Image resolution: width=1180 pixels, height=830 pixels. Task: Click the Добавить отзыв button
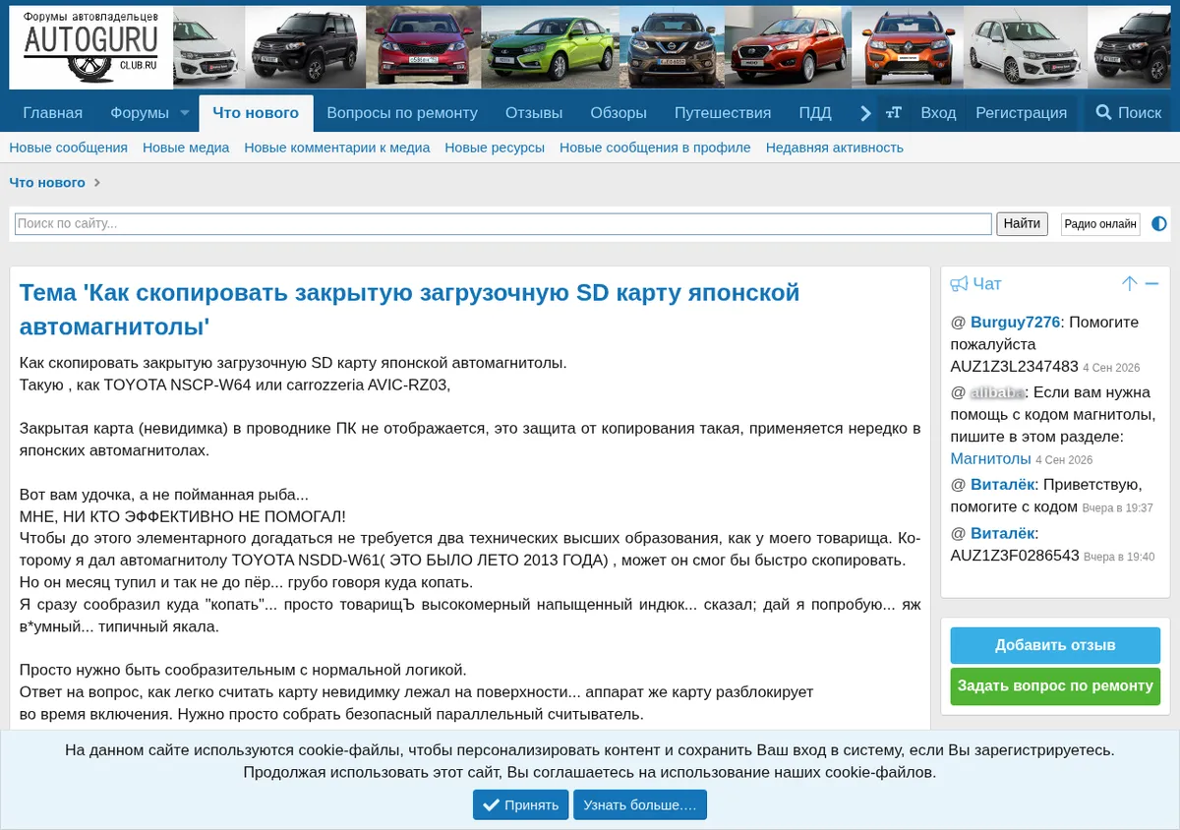pos(1055,646)
